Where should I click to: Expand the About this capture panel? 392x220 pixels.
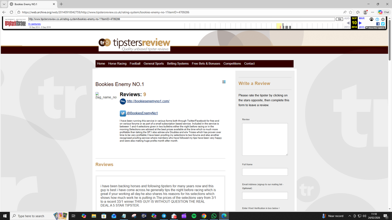[x=375, y=28]
